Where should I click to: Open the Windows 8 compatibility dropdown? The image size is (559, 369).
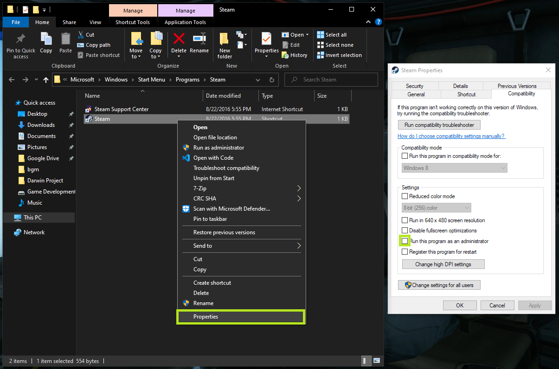pos(454,168)
